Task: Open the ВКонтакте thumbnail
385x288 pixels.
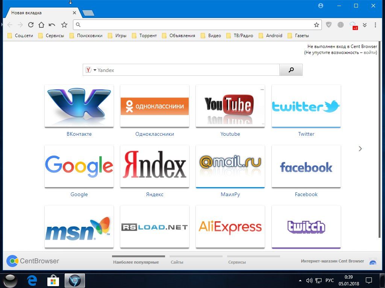Action: point(79,106)
